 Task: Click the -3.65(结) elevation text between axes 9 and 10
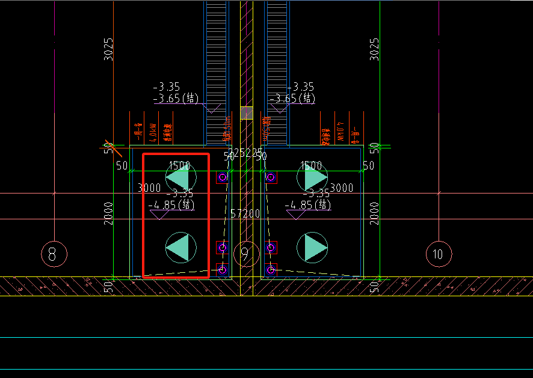[292, 99]
